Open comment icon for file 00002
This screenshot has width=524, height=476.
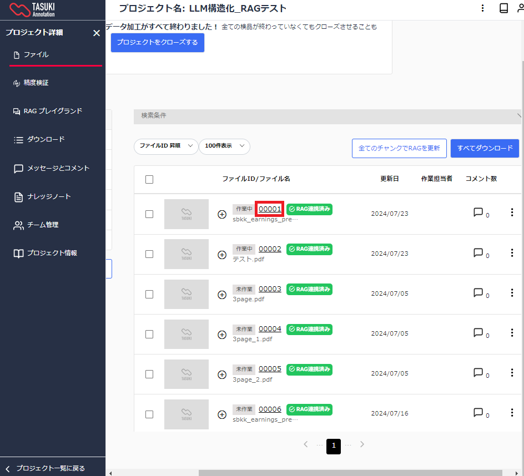(x=478, y=252)
